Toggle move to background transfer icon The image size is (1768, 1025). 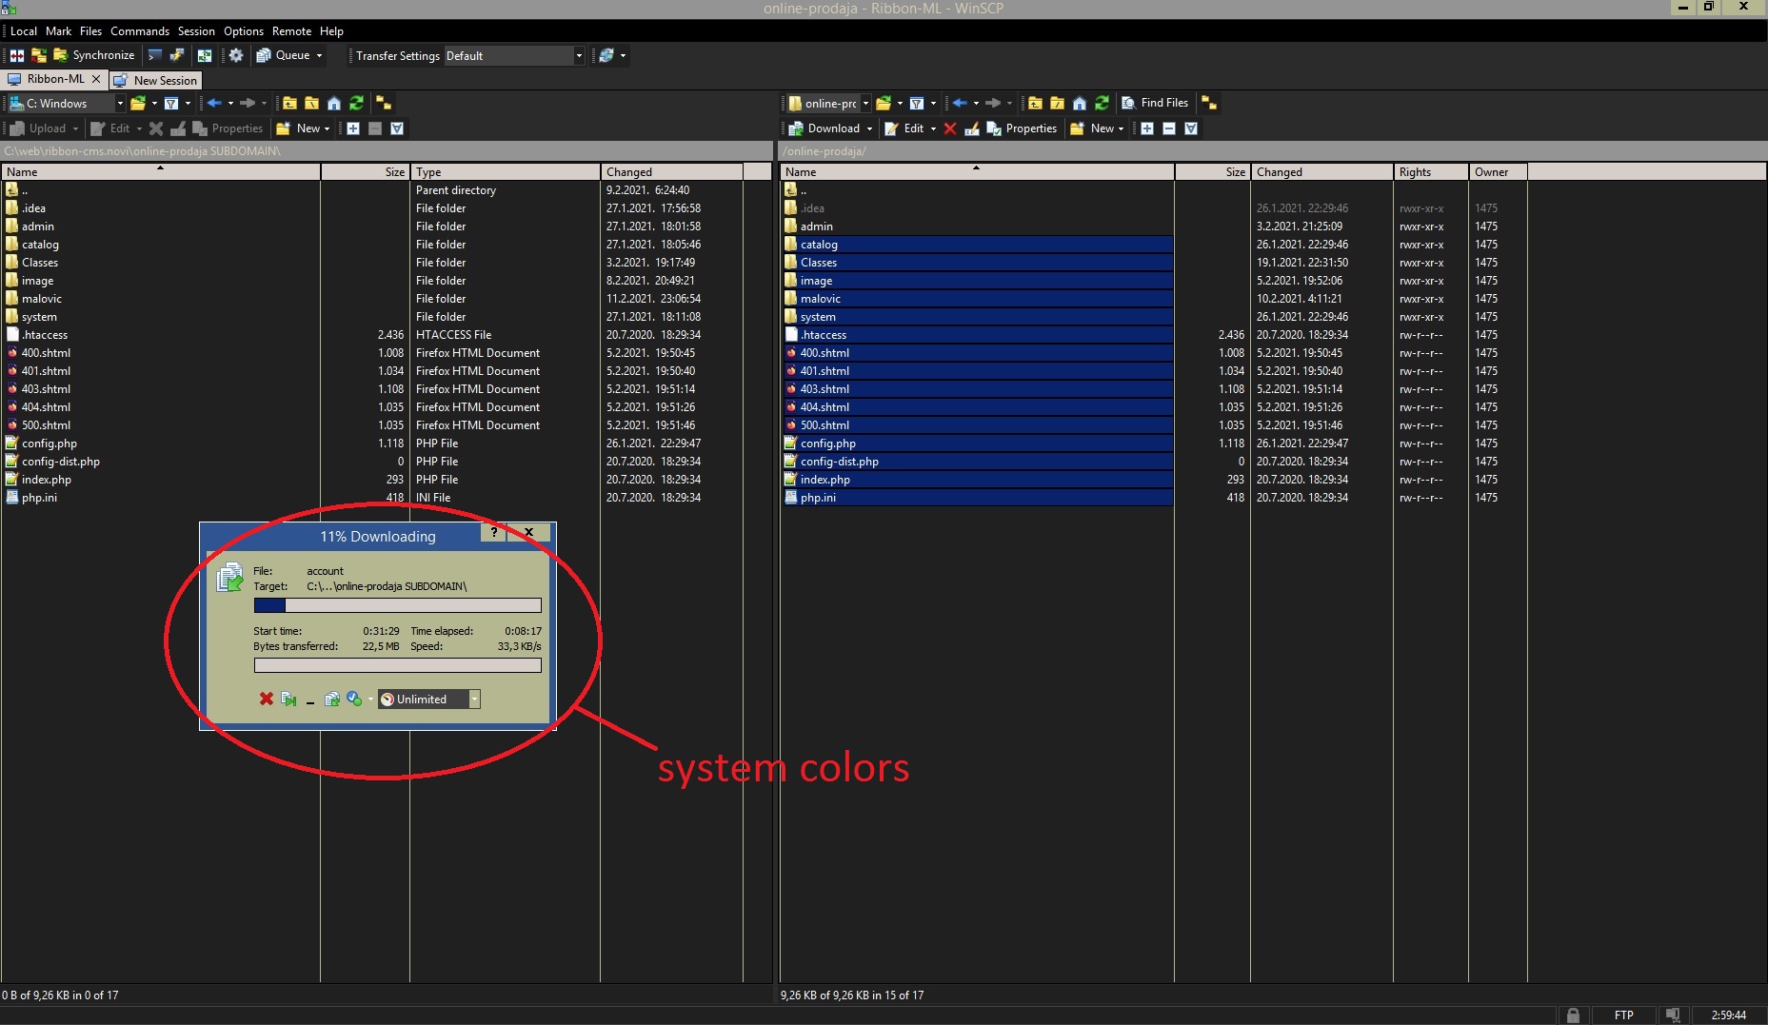(332, 700)
